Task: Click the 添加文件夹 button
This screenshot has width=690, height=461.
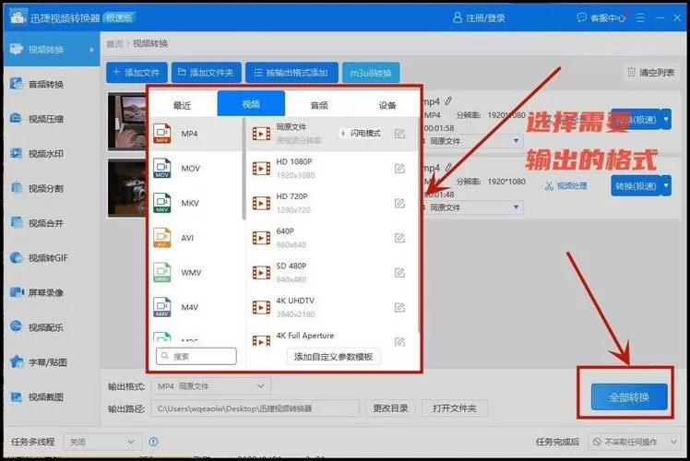Action: click(207, 73)
